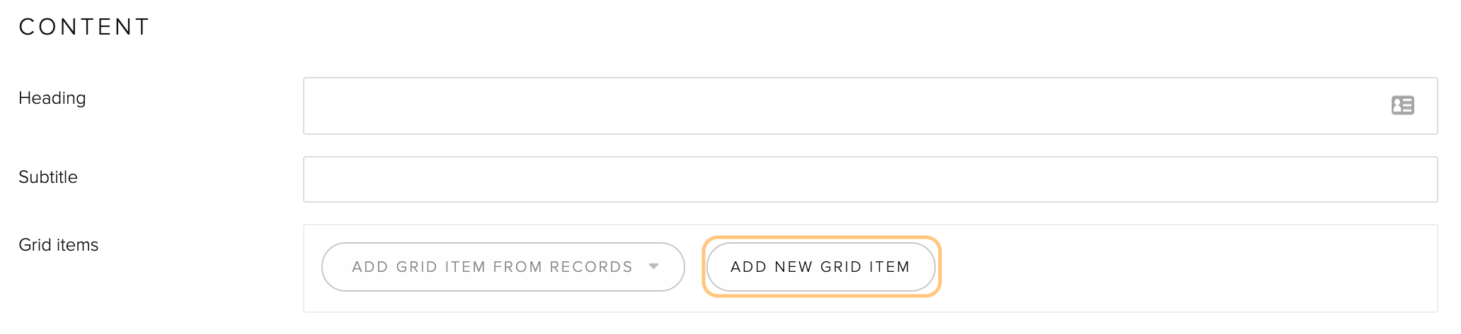
Task: Create a new grid item
Action: pos(820,267)
